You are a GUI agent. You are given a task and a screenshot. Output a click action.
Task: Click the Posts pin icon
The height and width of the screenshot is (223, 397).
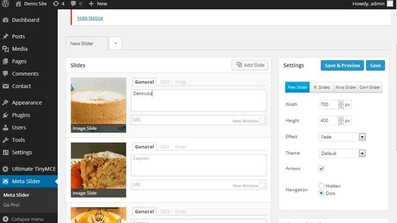coord(6,37)
